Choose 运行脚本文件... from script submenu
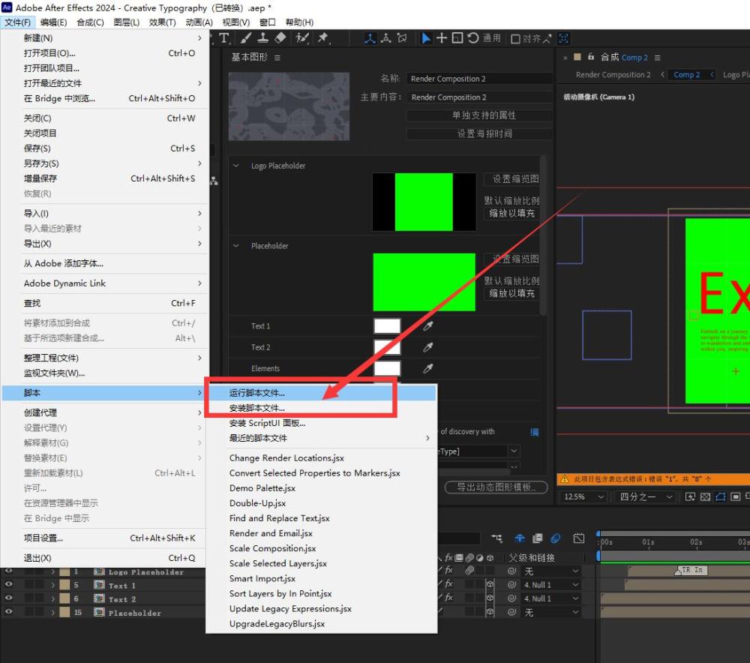The width and height of the screenshot is (750, 663). (x=321, y=393)
